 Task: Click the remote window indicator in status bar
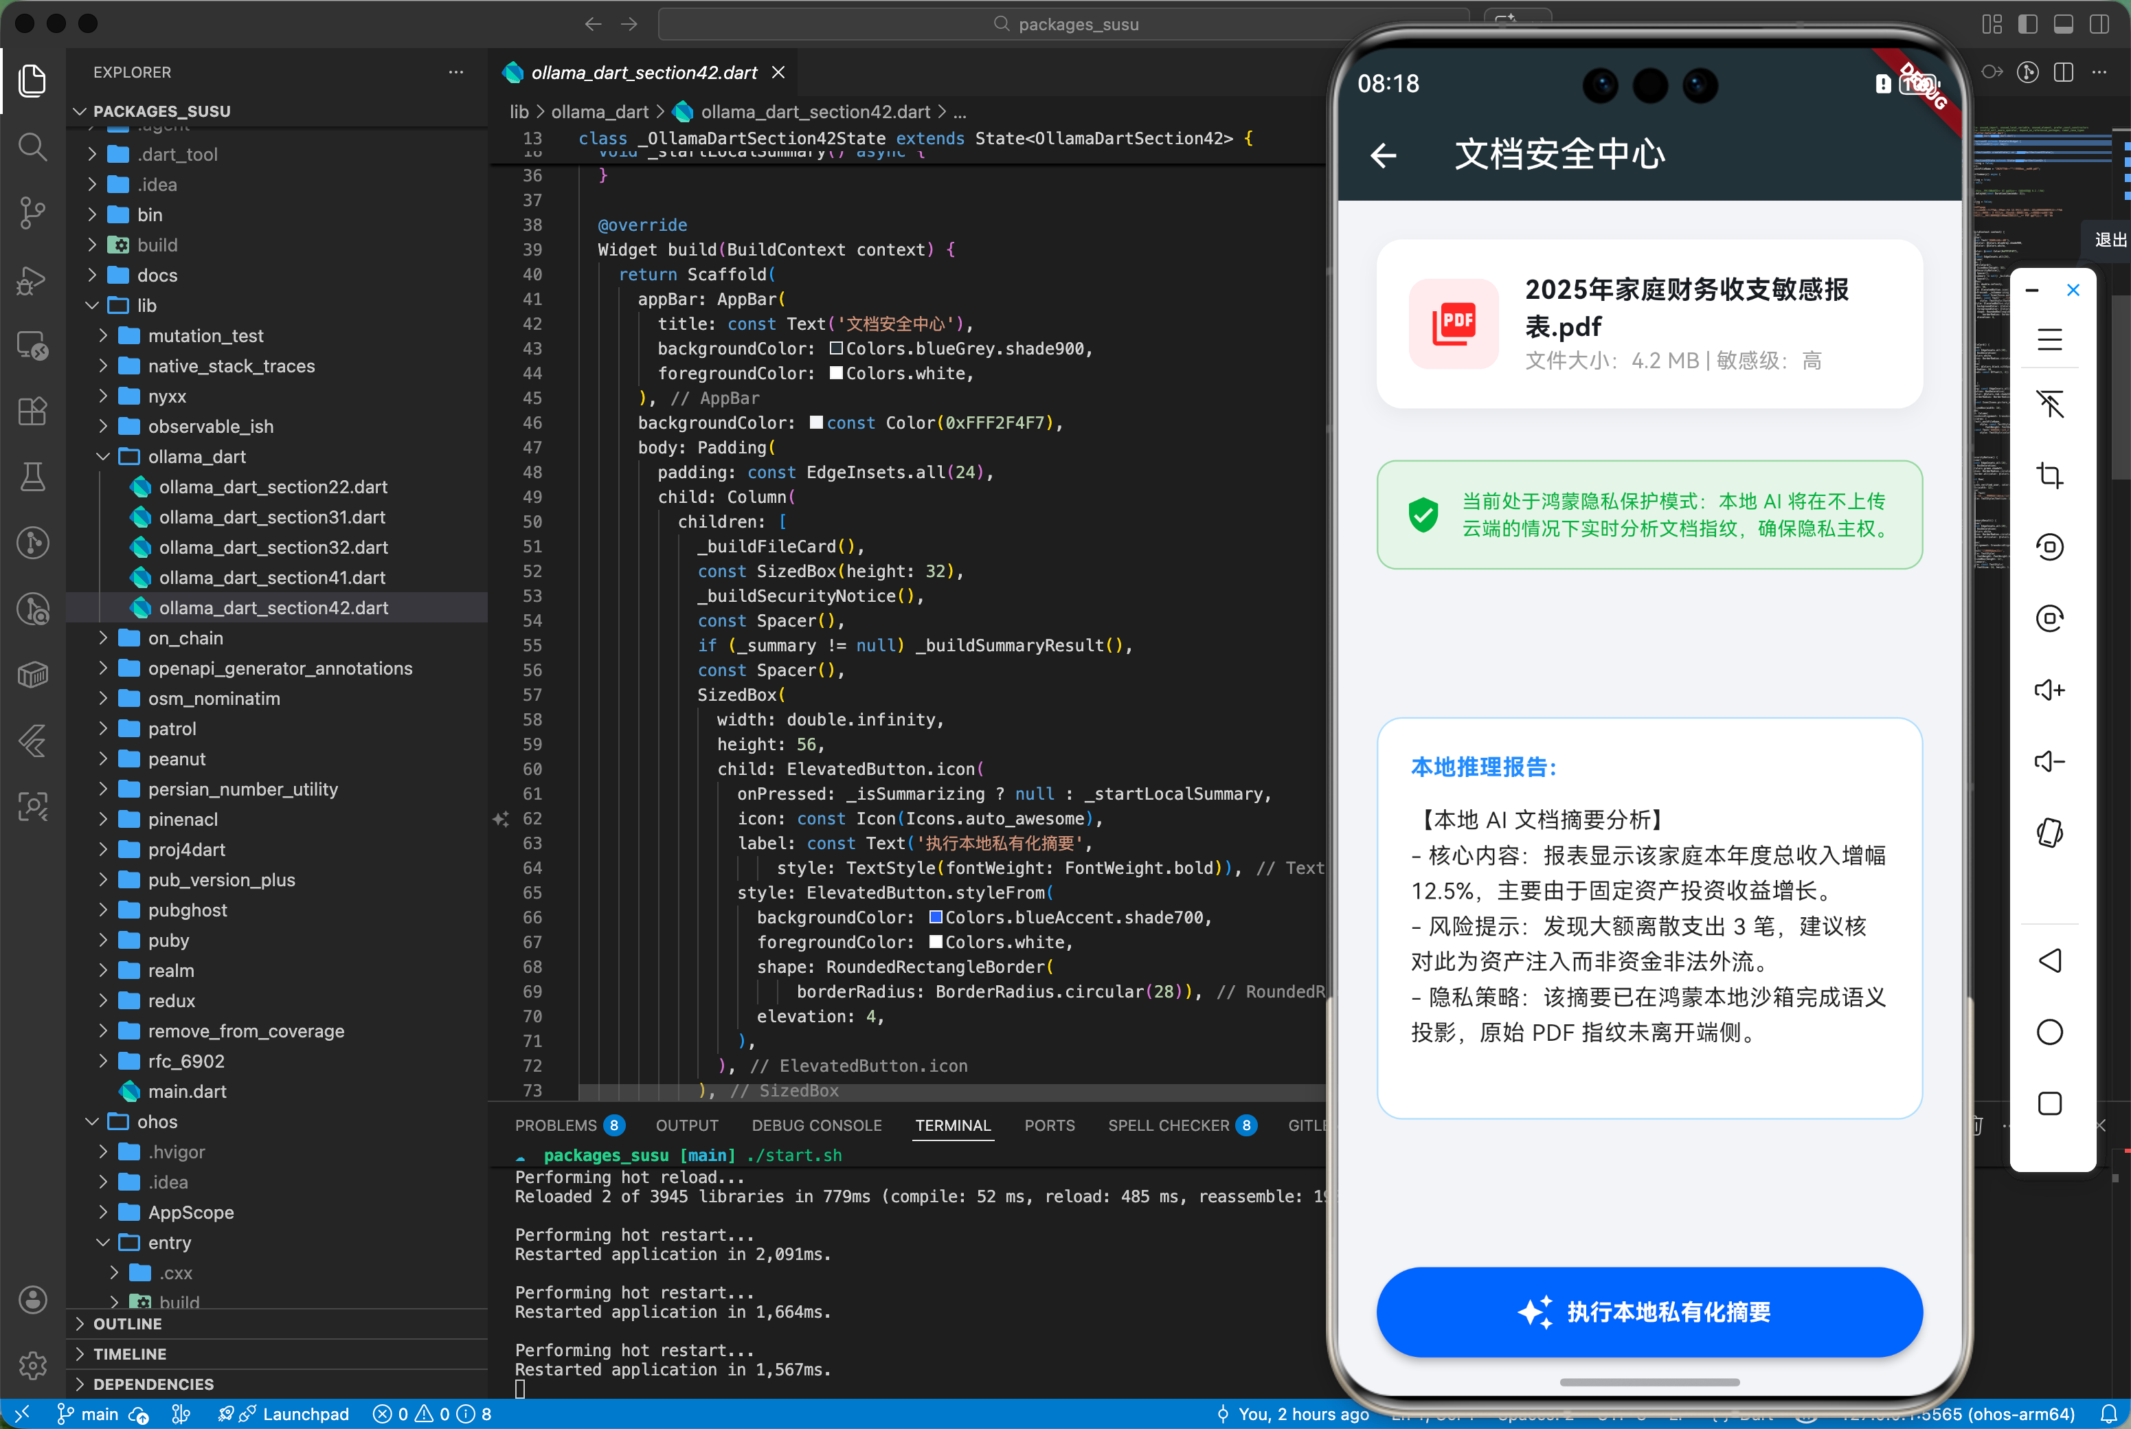coord(23,1413)
